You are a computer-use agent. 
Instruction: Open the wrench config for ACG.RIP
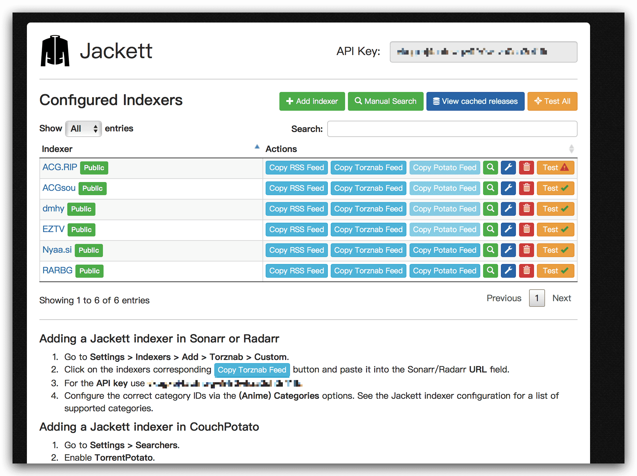[508, 168]
